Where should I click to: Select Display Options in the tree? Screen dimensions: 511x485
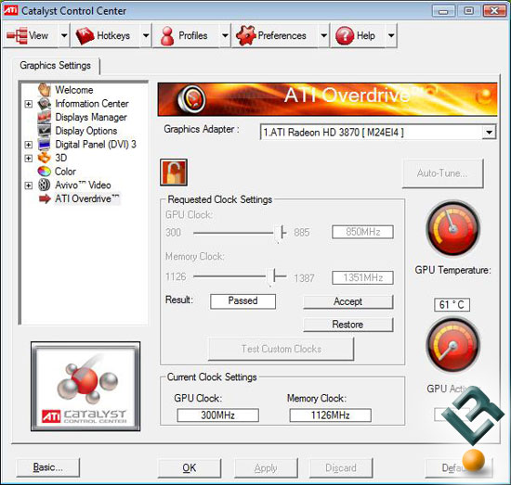86,131
